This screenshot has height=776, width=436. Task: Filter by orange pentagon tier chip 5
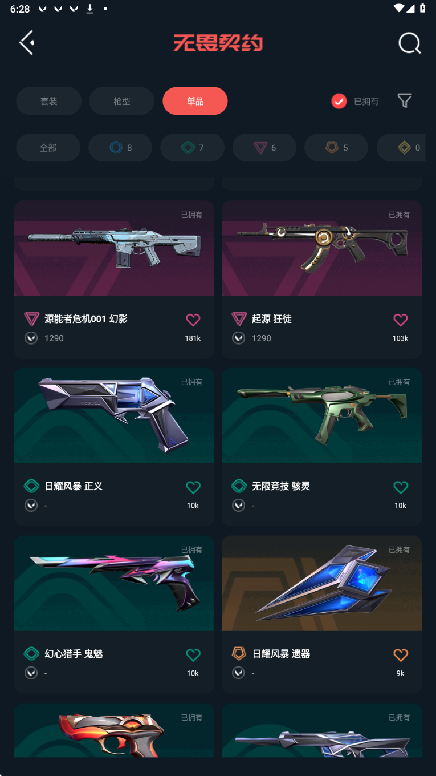tap(336, 148)
